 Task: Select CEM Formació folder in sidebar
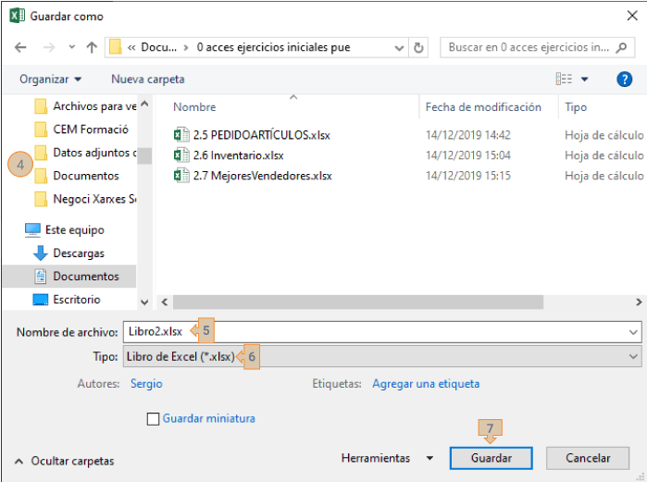click(x=81, y=130)
